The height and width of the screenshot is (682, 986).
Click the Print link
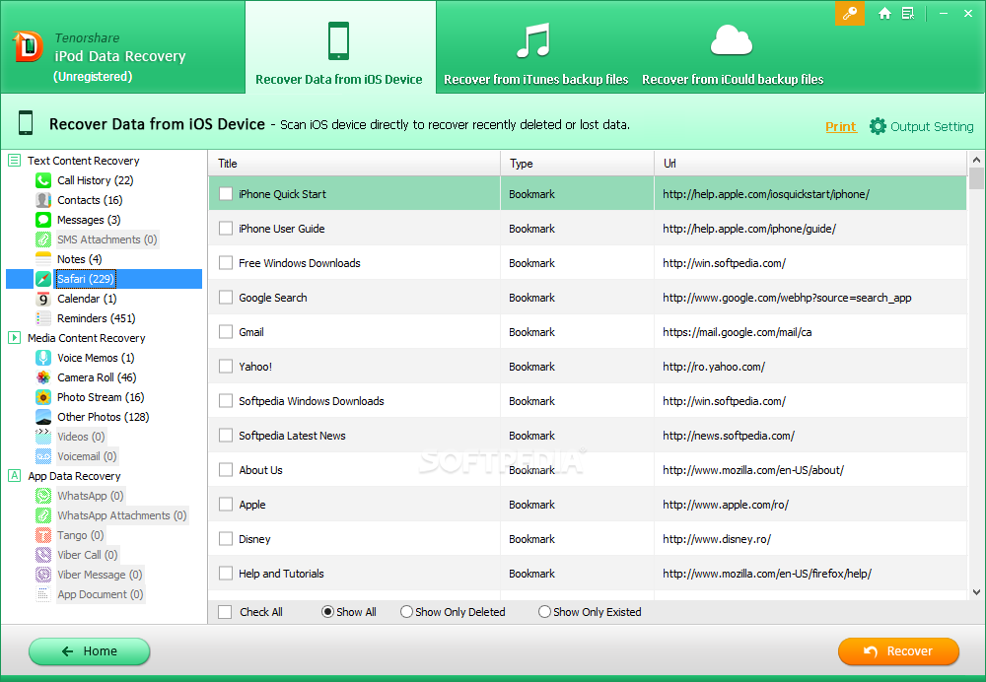point(841,126)
